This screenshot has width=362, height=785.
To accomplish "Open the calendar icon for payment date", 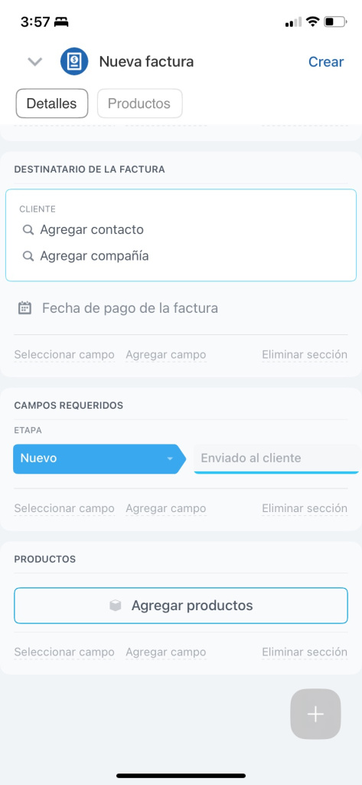I will click(24, 307).
